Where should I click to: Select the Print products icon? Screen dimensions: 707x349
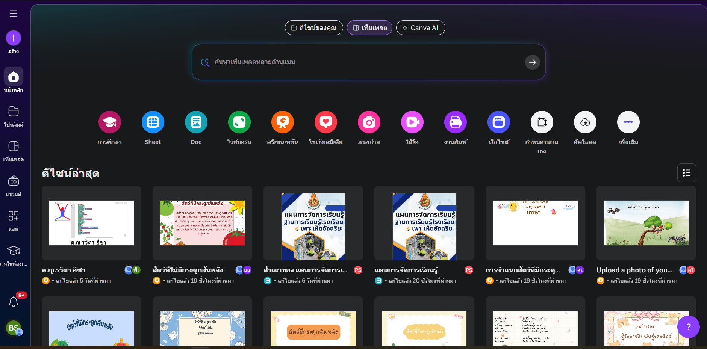click(456, 122)
